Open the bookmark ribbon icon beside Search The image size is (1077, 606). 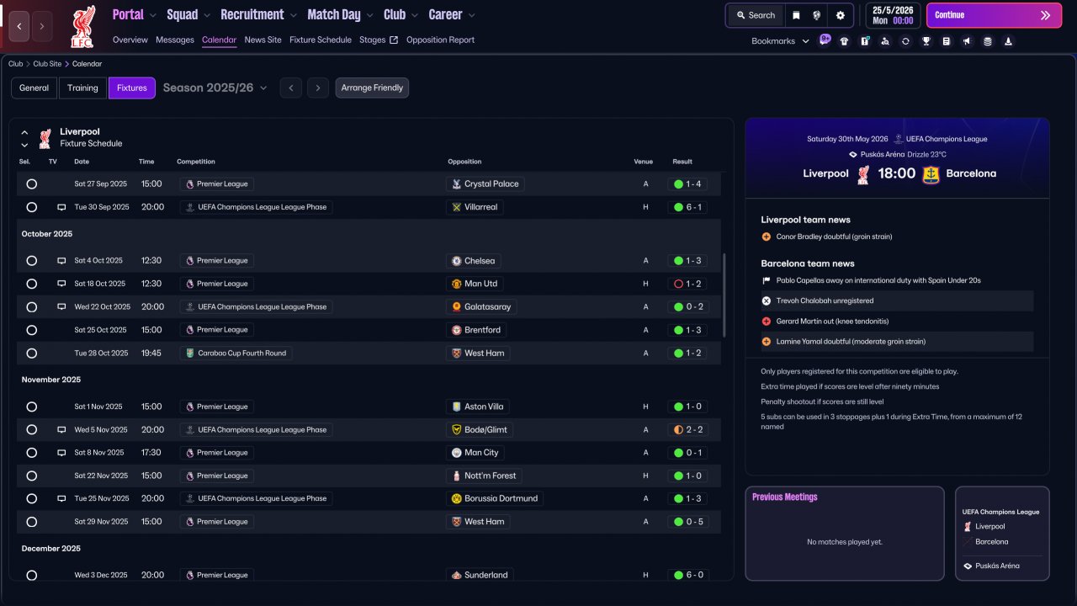(796, 15)
